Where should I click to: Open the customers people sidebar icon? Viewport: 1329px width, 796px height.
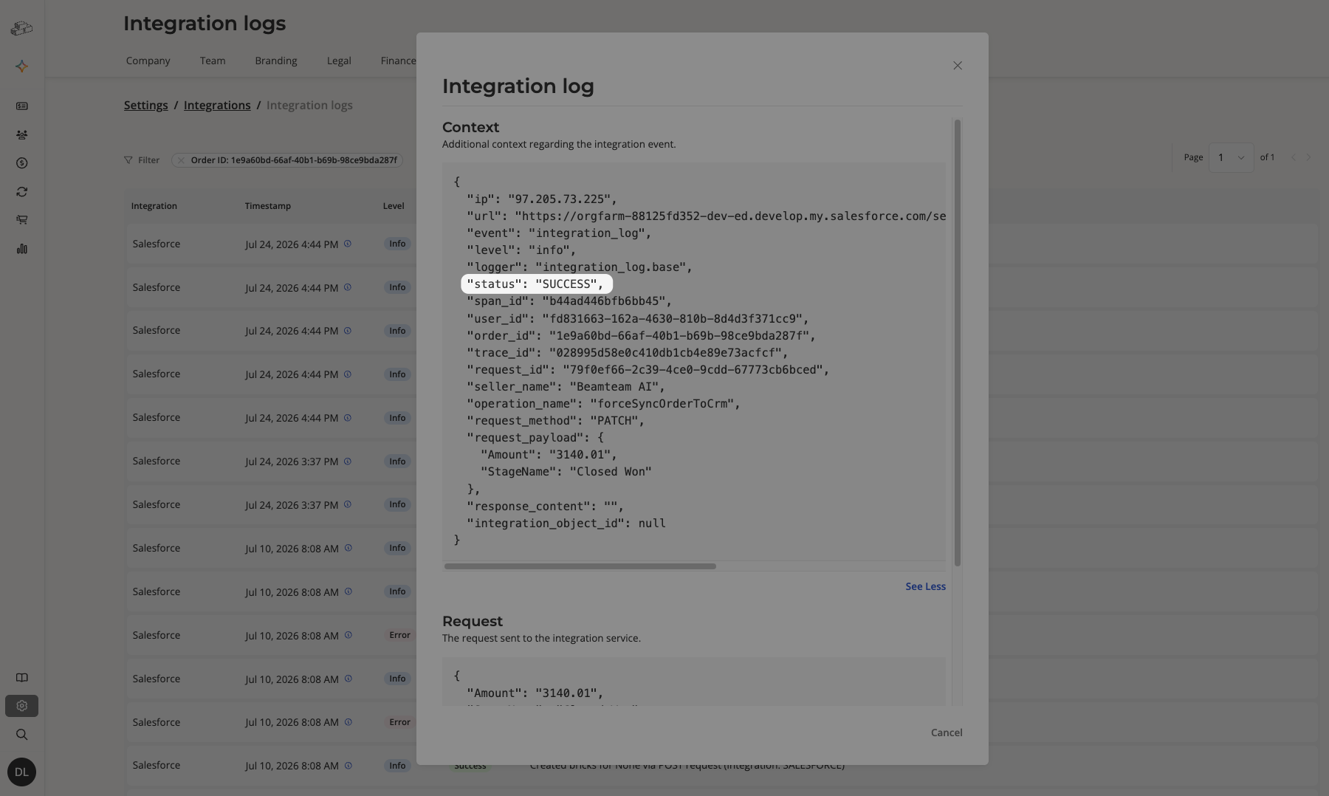[x=21, y=135]
